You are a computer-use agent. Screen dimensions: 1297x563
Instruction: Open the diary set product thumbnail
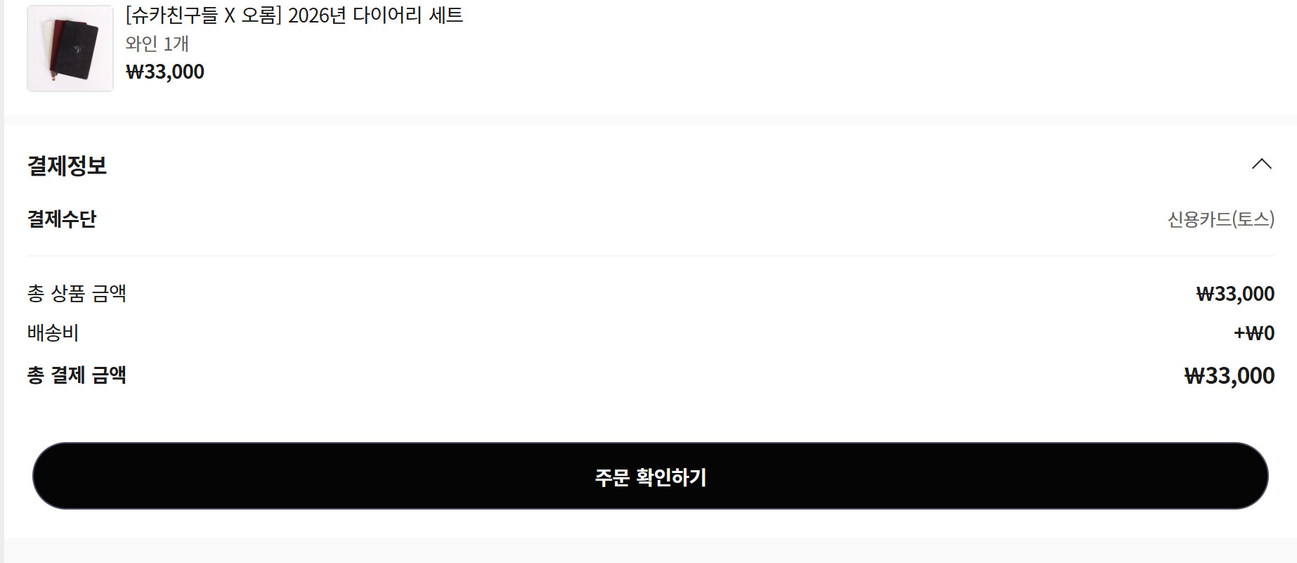pos(70,48)
